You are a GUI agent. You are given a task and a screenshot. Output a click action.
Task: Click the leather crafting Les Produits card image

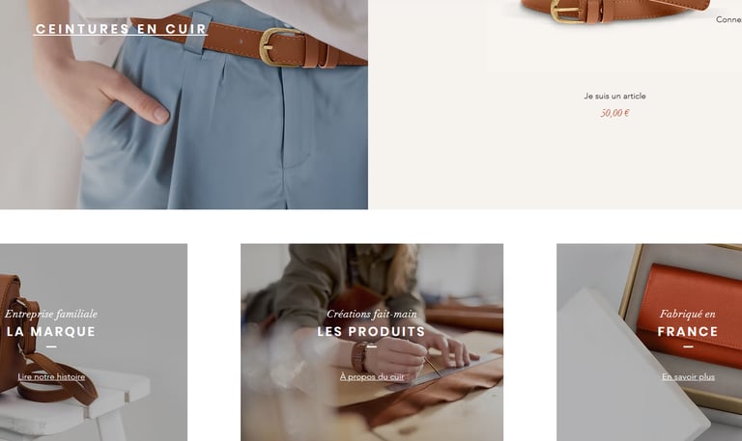point(372,343)
